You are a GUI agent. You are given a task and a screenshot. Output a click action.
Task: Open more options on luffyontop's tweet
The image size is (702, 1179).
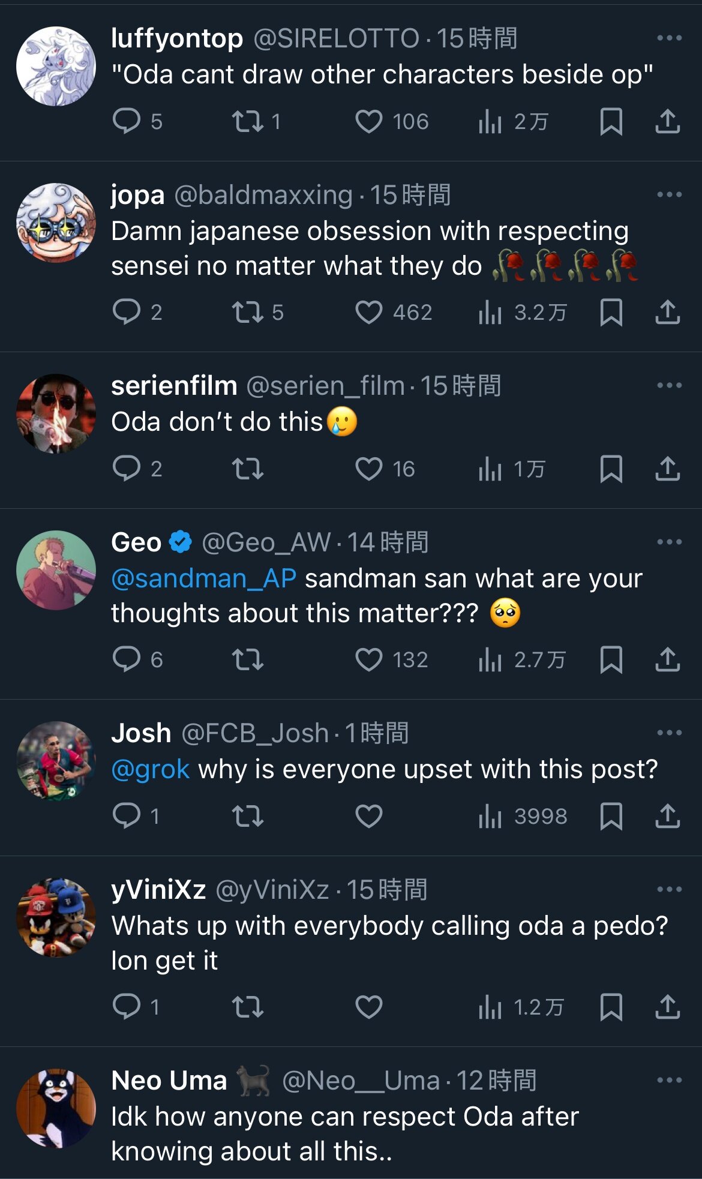click(669, 38)
